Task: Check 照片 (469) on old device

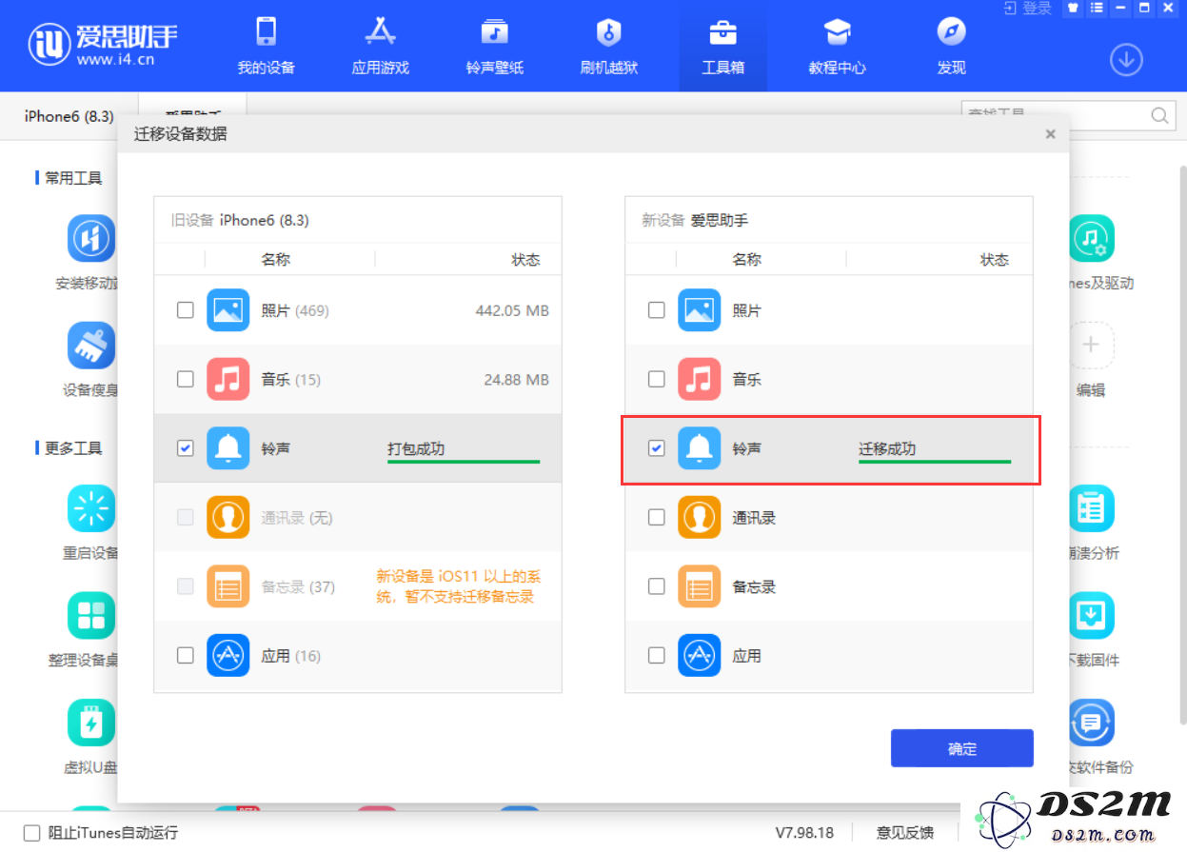Action: pos(186,310)
